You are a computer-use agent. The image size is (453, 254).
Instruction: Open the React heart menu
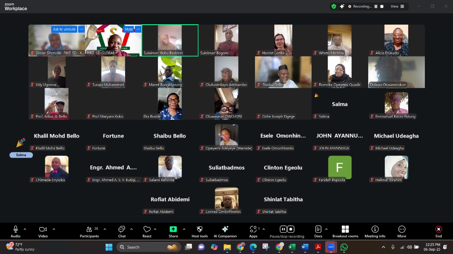[x=147, y=231]
